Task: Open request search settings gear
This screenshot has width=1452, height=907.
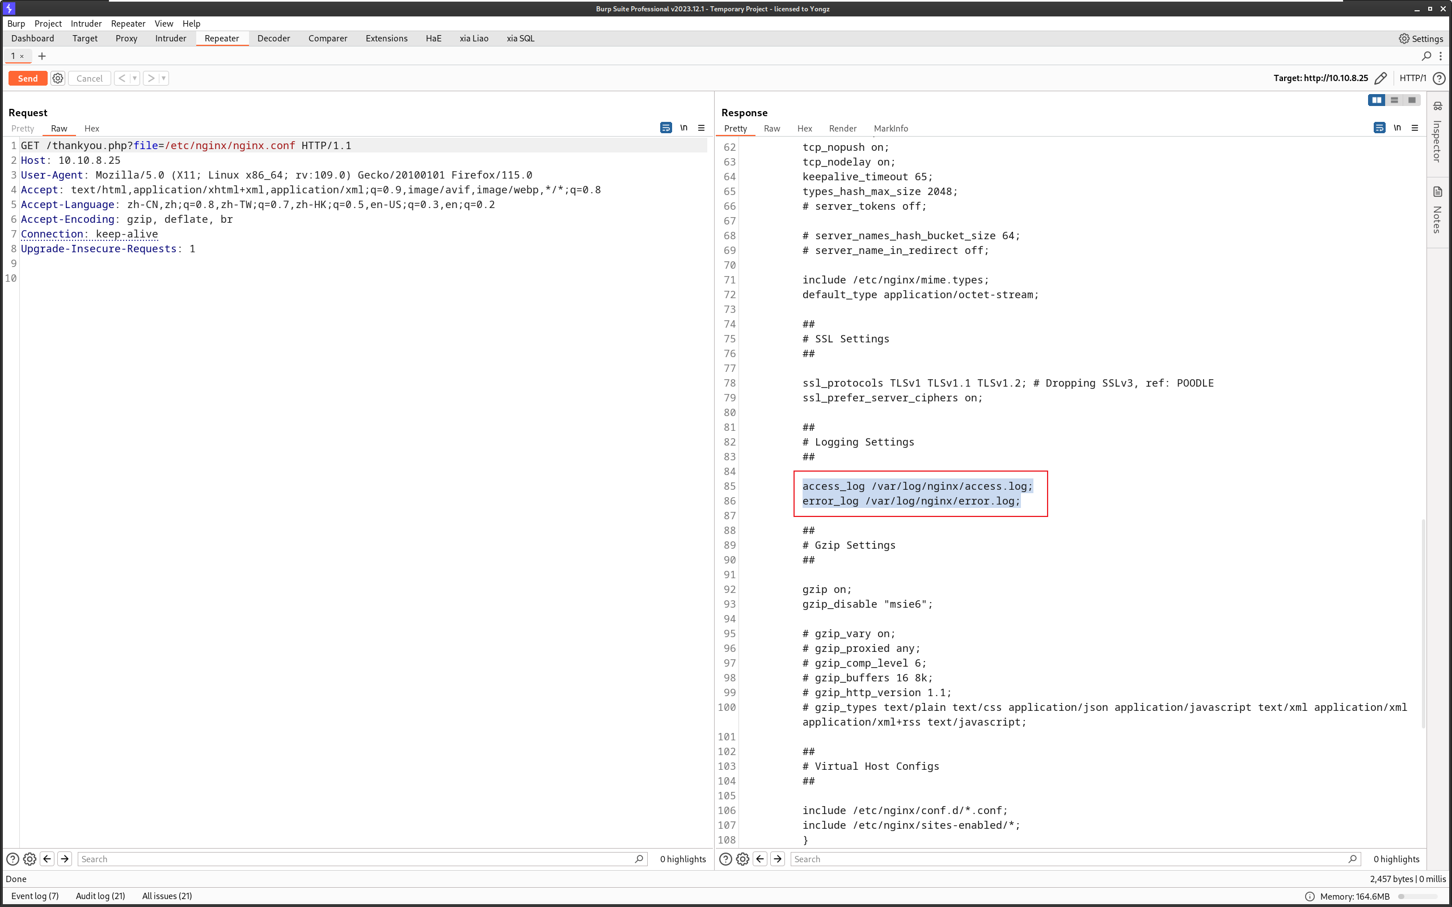Action: click(x=29, y=859)
